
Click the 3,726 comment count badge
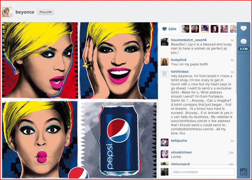[x=244, y=49]
